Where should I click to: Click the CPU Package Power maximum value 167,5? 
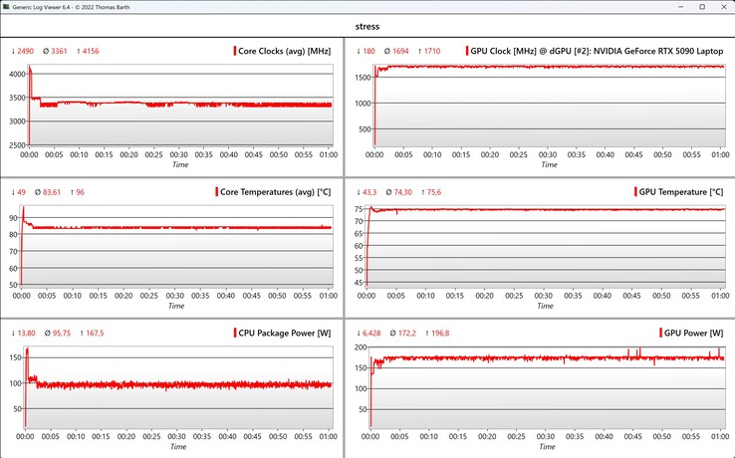pos(96,334)
